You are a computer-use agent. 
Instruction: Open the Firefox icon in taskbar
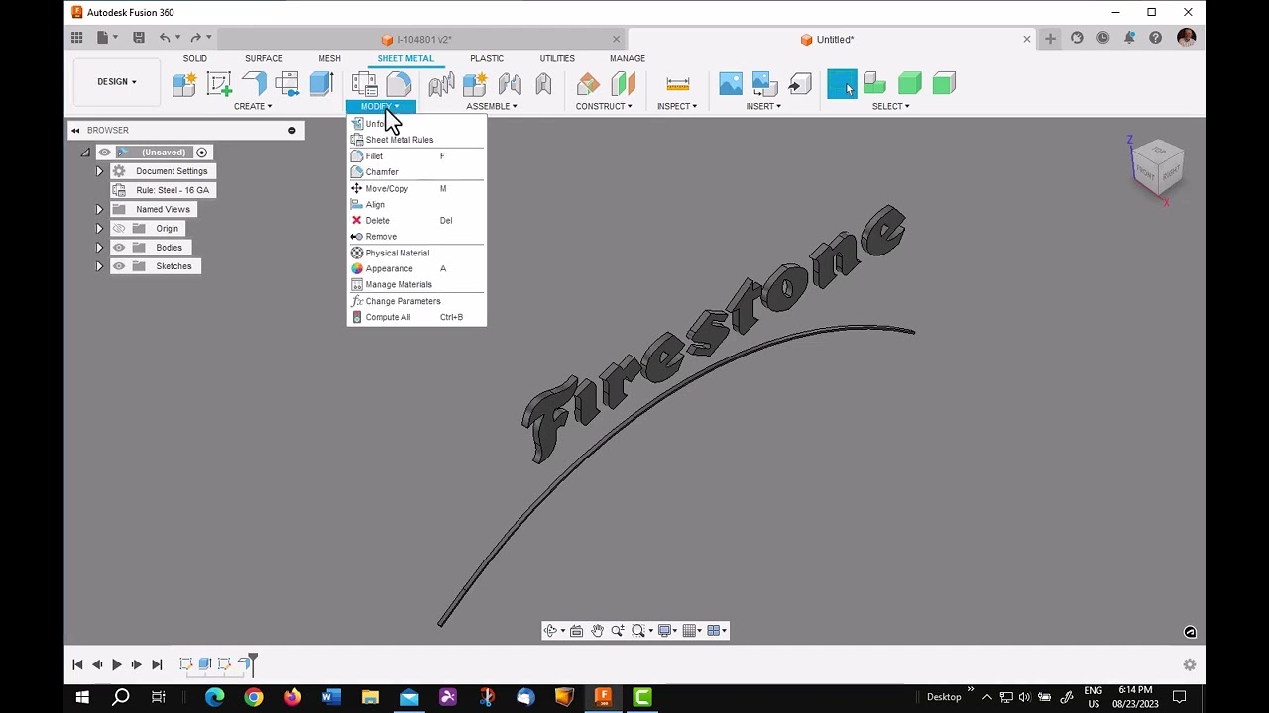(291, 697)
